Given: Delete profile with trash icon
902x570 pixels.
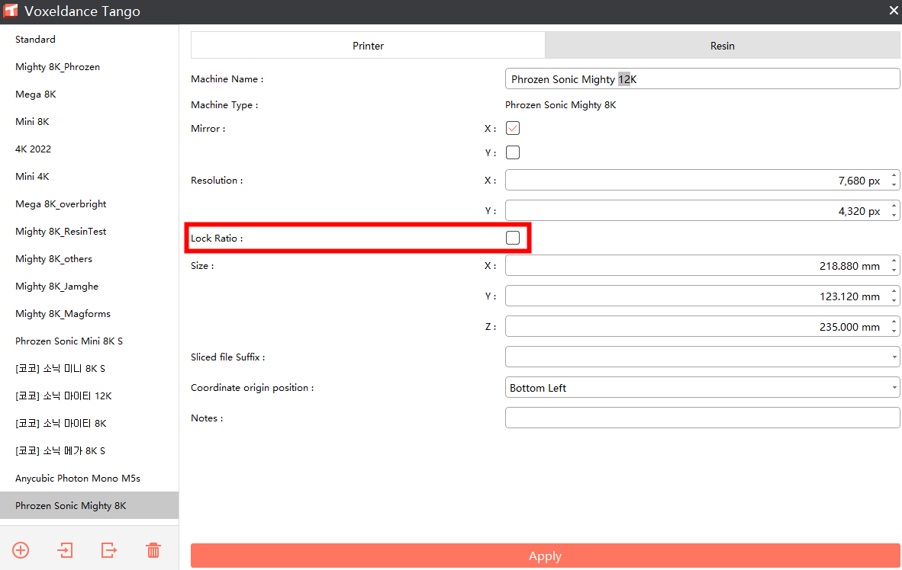Looking at the screenshot, I should (153, 550).
